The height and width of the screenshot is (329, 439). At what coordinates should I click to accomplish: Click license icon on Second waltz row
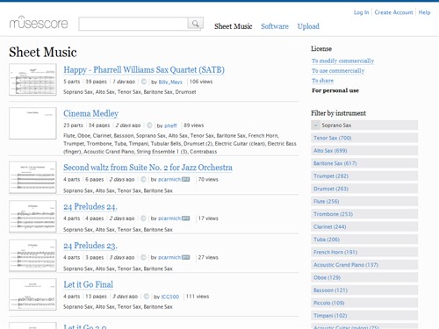point(143,179)
